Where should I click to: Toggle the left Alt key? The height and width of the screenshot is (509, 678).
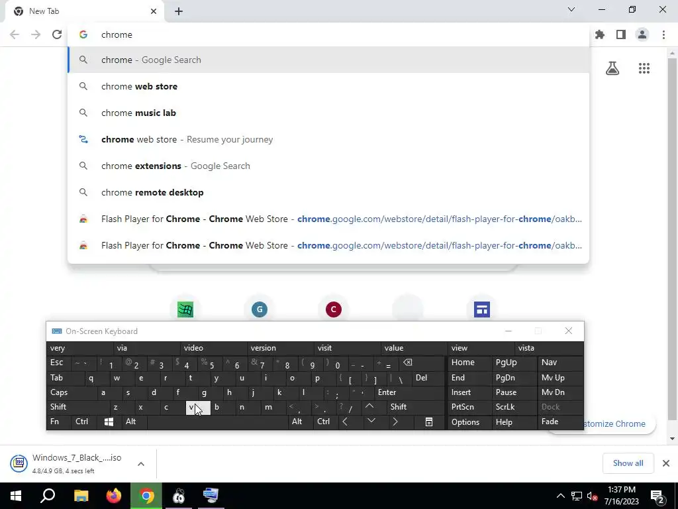[x=134, y=422]
